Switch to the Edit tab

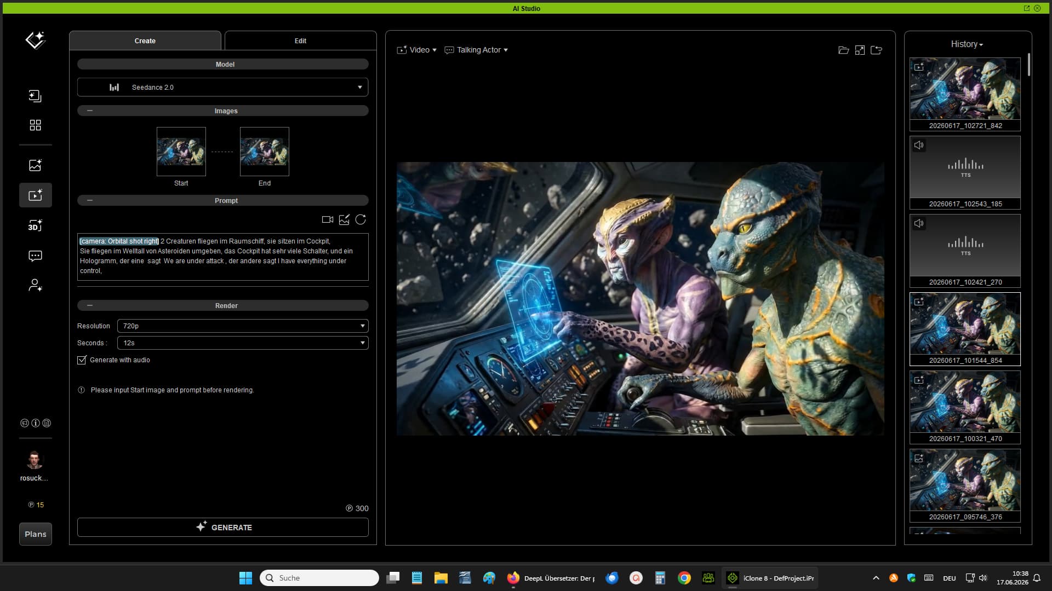(300, 40)
